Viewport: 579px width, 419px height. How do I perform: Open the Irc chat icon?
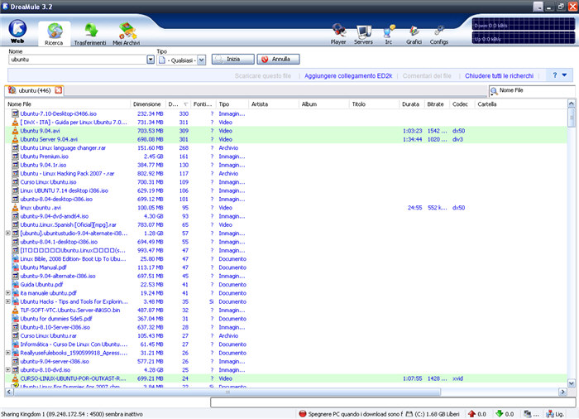(x=389, y=34)
